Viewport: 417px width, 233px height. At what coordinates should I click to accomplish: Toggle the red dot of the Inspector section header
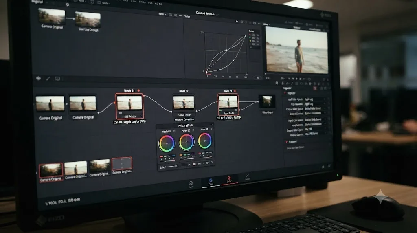click(x=285, y=93)
